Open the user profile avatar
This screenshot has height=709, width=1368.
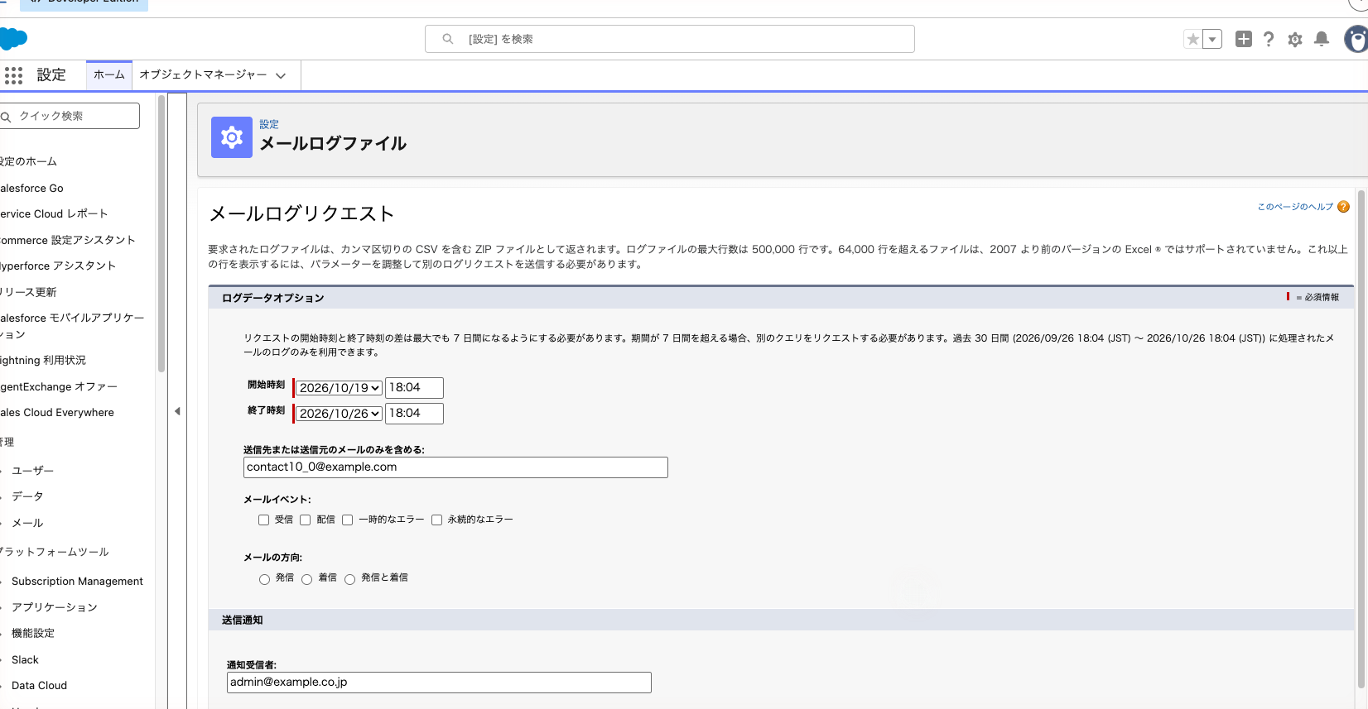pyautogui.click(x=1356, y=39)
